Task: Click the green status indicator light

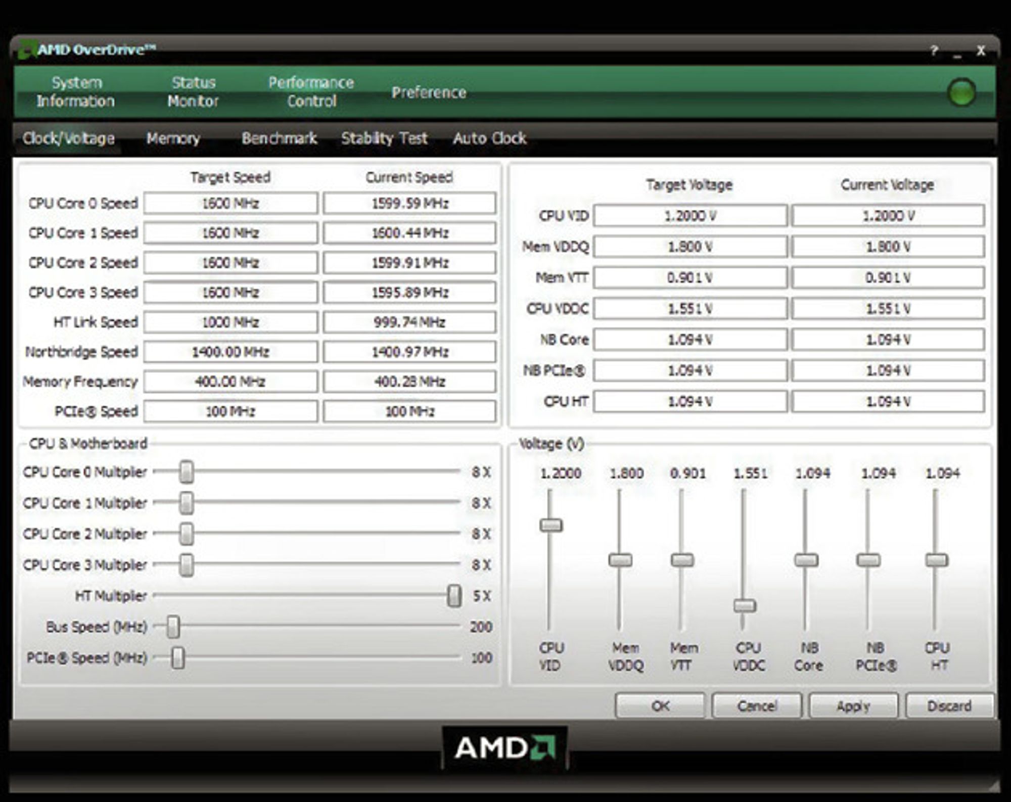Action: click(961, 92)
